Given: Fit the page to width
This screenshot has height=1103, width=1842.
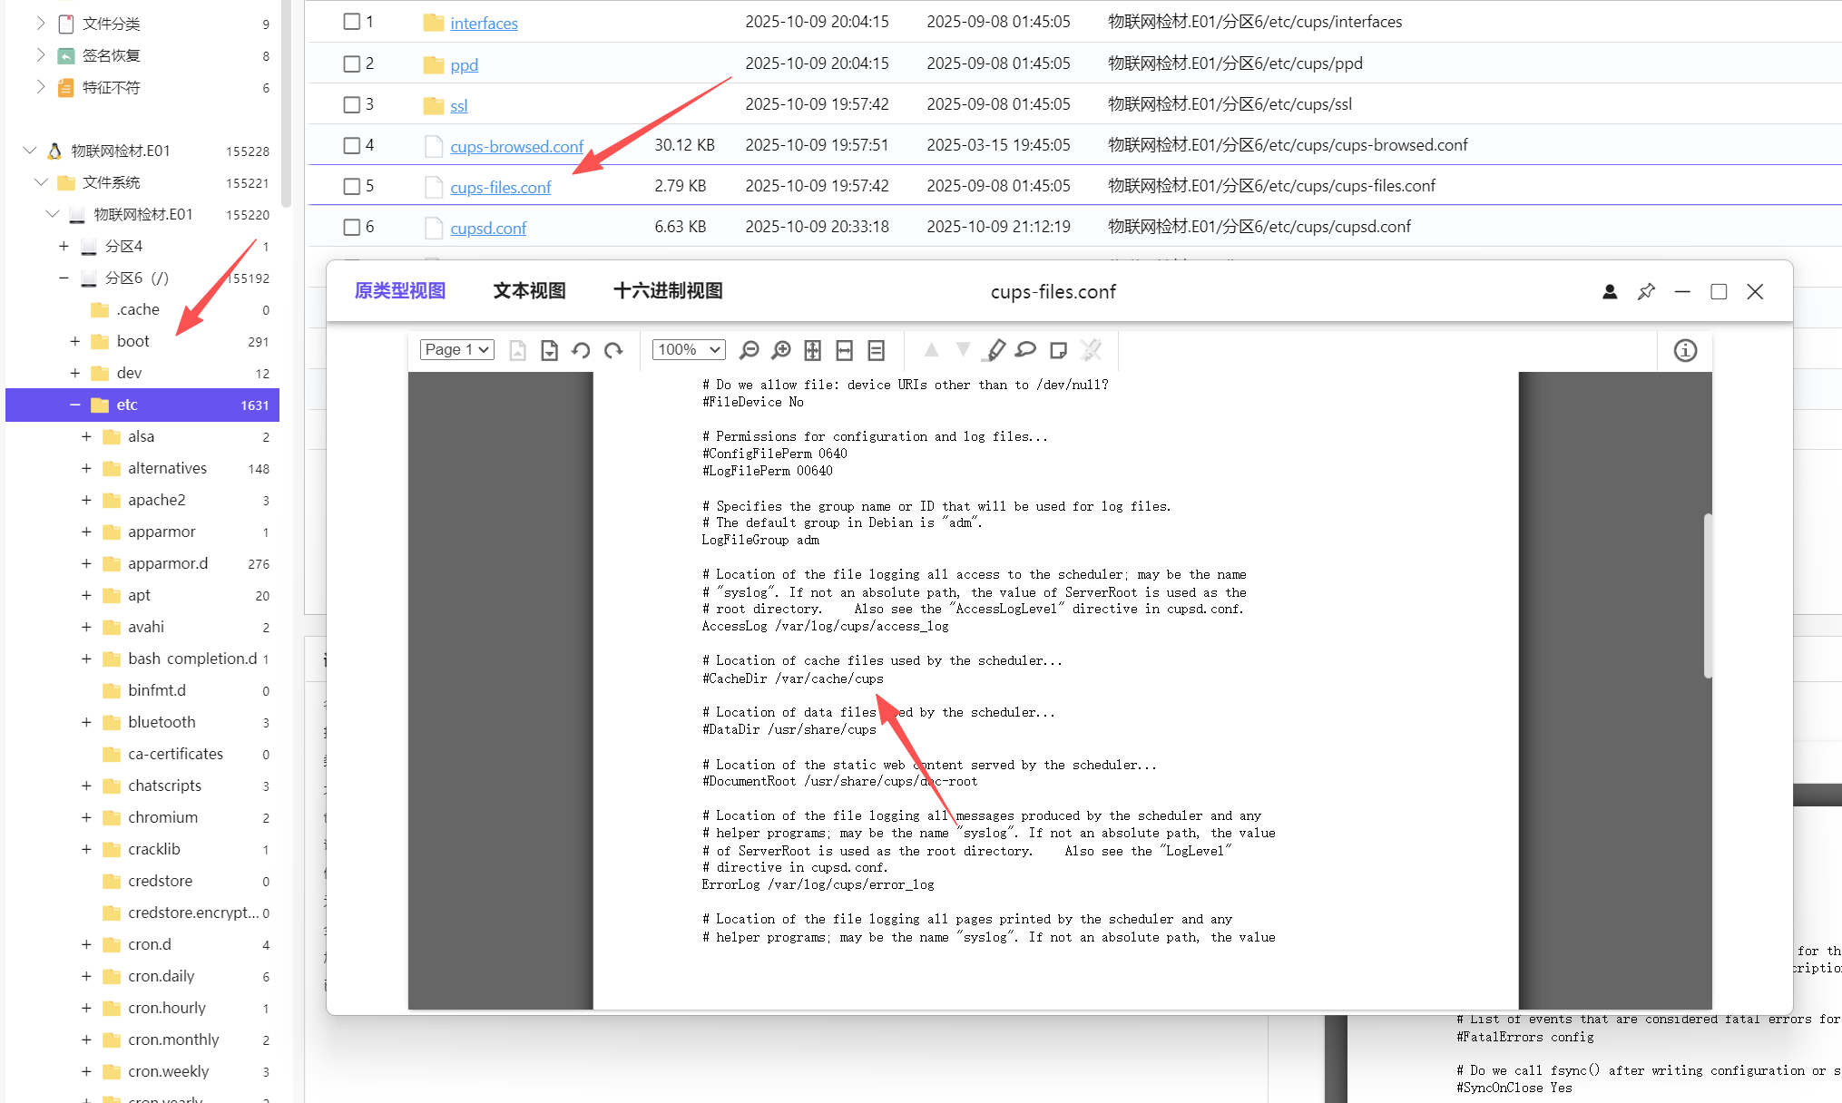Looking at the screenshot, I should [x=845, y=350].
